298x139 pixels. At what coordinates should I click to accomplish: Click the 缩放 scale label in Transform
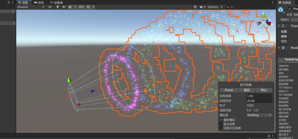[284, 41]
